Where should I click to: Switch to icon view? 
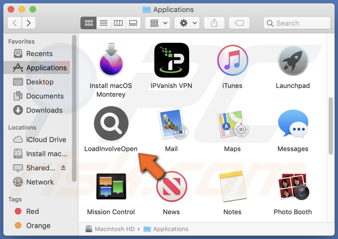click(x=89, y=23)
